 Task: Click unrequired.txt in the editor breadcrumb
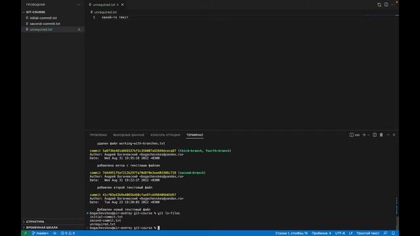[x=106, y=12]
